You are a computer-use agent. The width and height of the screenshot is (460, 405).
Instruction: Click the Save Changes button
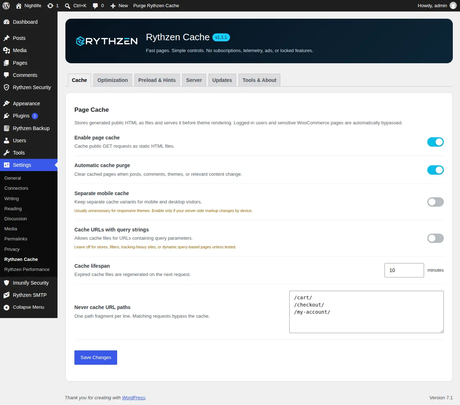coord(96,358)
